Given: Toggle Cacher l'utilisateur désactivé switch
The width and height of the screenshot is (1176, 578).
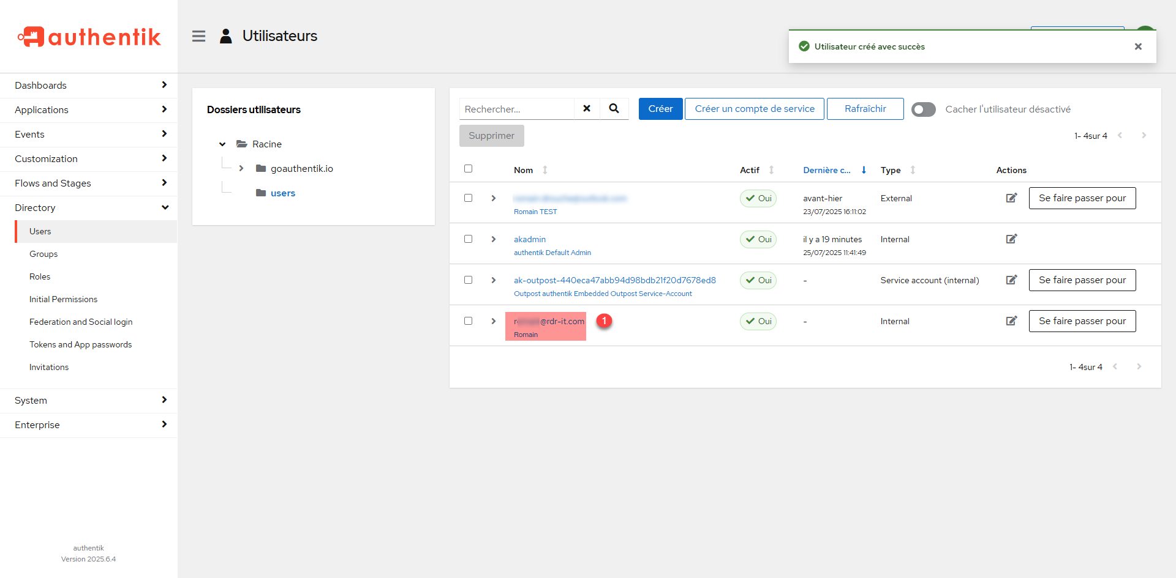Looking at the screenshot, I should [923, 109].
